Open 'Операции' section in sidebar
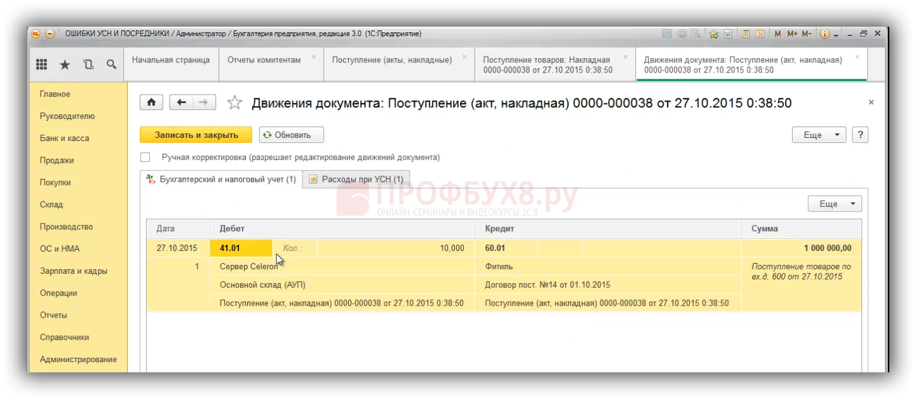 58,293
